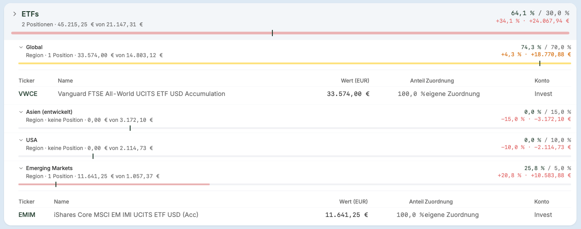Viewport: 581px width, 229px height.
Task: Select the EMIM ticker
Action: 27,215
